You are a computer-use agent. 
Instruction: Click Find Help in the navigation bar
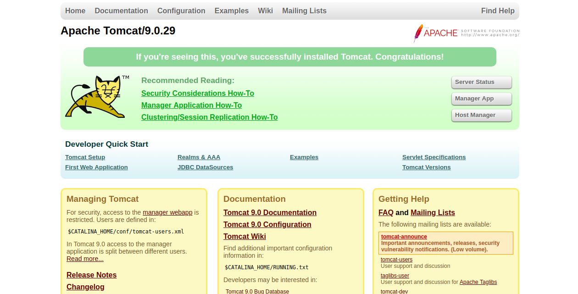tap(498, 11)
